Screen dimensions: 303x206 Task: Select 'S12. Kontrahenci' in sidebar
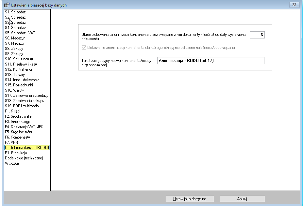(x=18, y=69)
